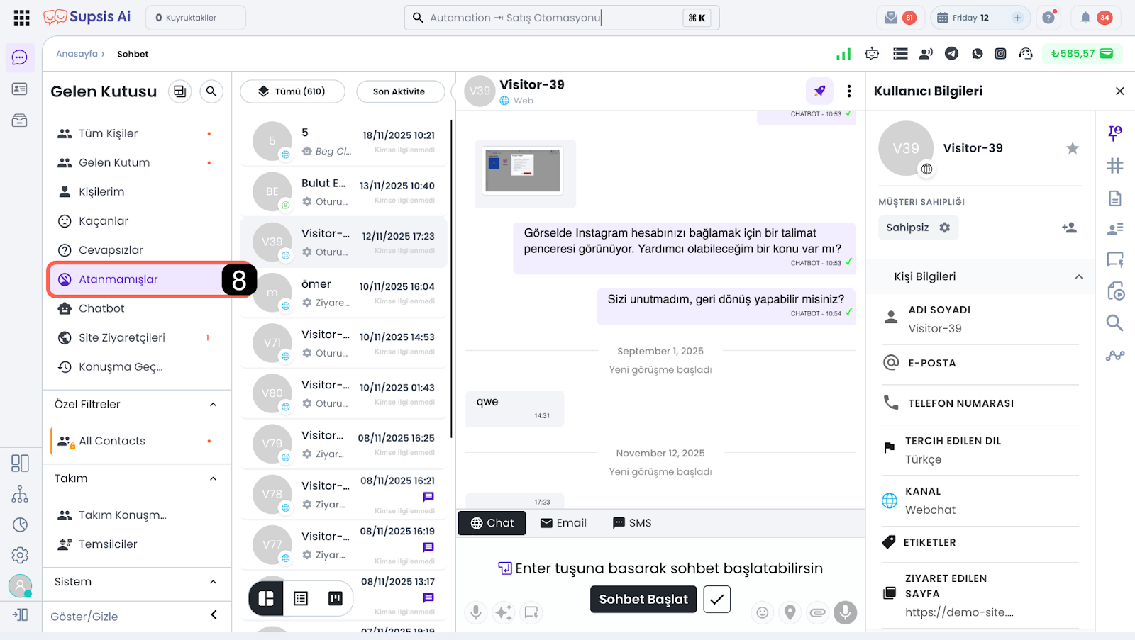Open the screenshot thumbnail in the chat
The width and height of the screenshot is (1135, 640).
click(x=523, y=171)
